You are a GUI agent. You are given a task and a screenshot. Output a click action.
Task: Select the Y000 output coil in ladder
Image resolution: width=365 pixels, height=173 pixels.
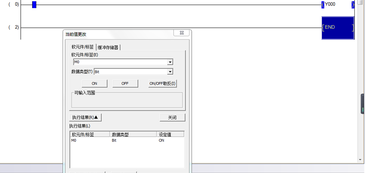338,5
